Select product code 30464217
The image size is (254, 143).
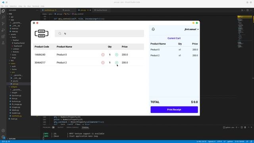40,63
